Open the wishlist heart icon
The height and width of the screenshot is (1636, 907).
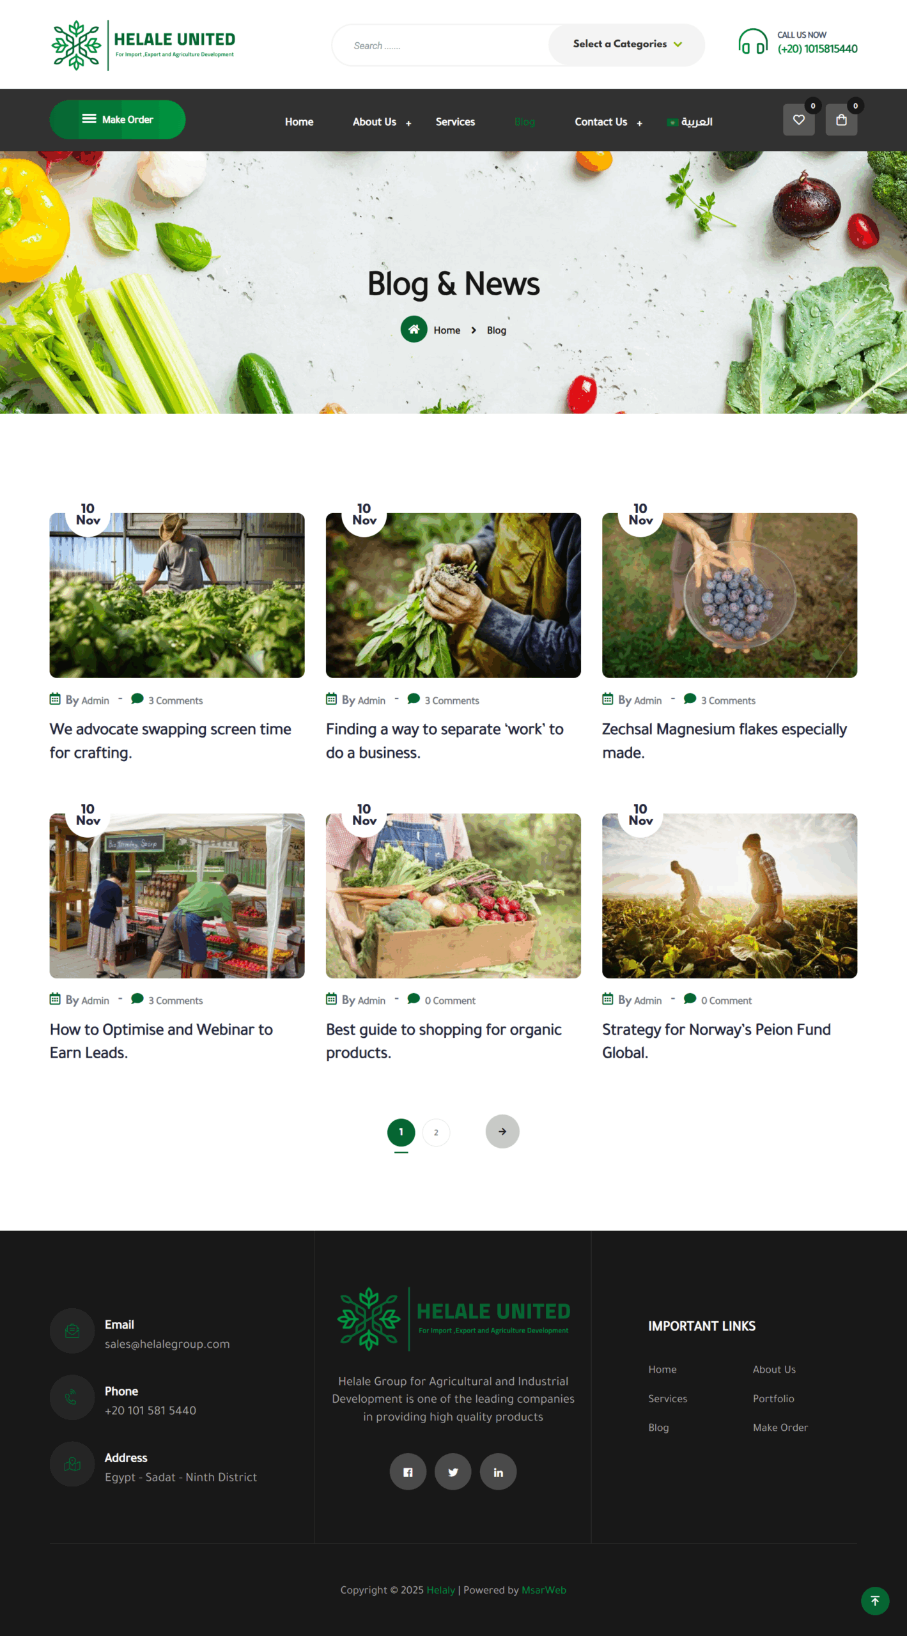798,120
